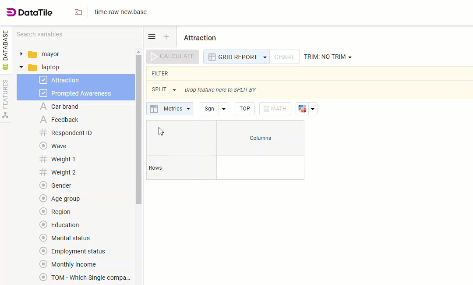Select the Gender variable radio icon
This screenshot has height=285, width=473.
(43, 185)
